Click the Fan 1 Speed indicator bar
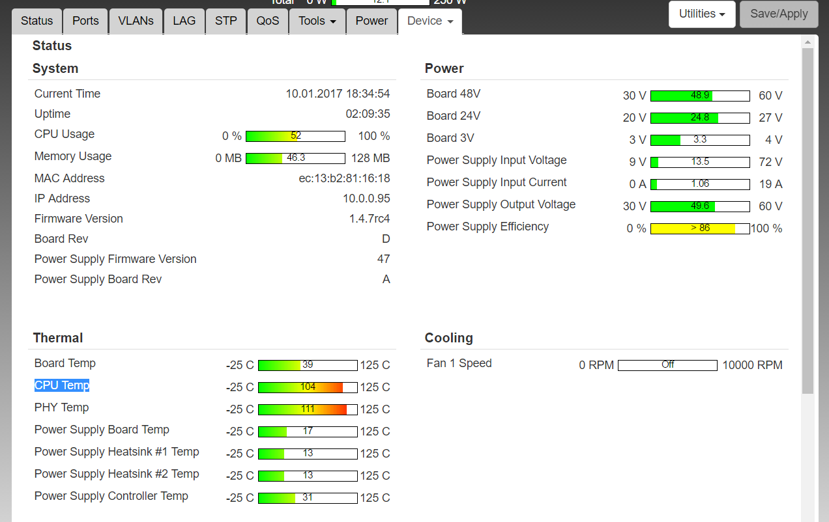The height and width of the screenshot is (522, 829). click(x=667, y=365)
